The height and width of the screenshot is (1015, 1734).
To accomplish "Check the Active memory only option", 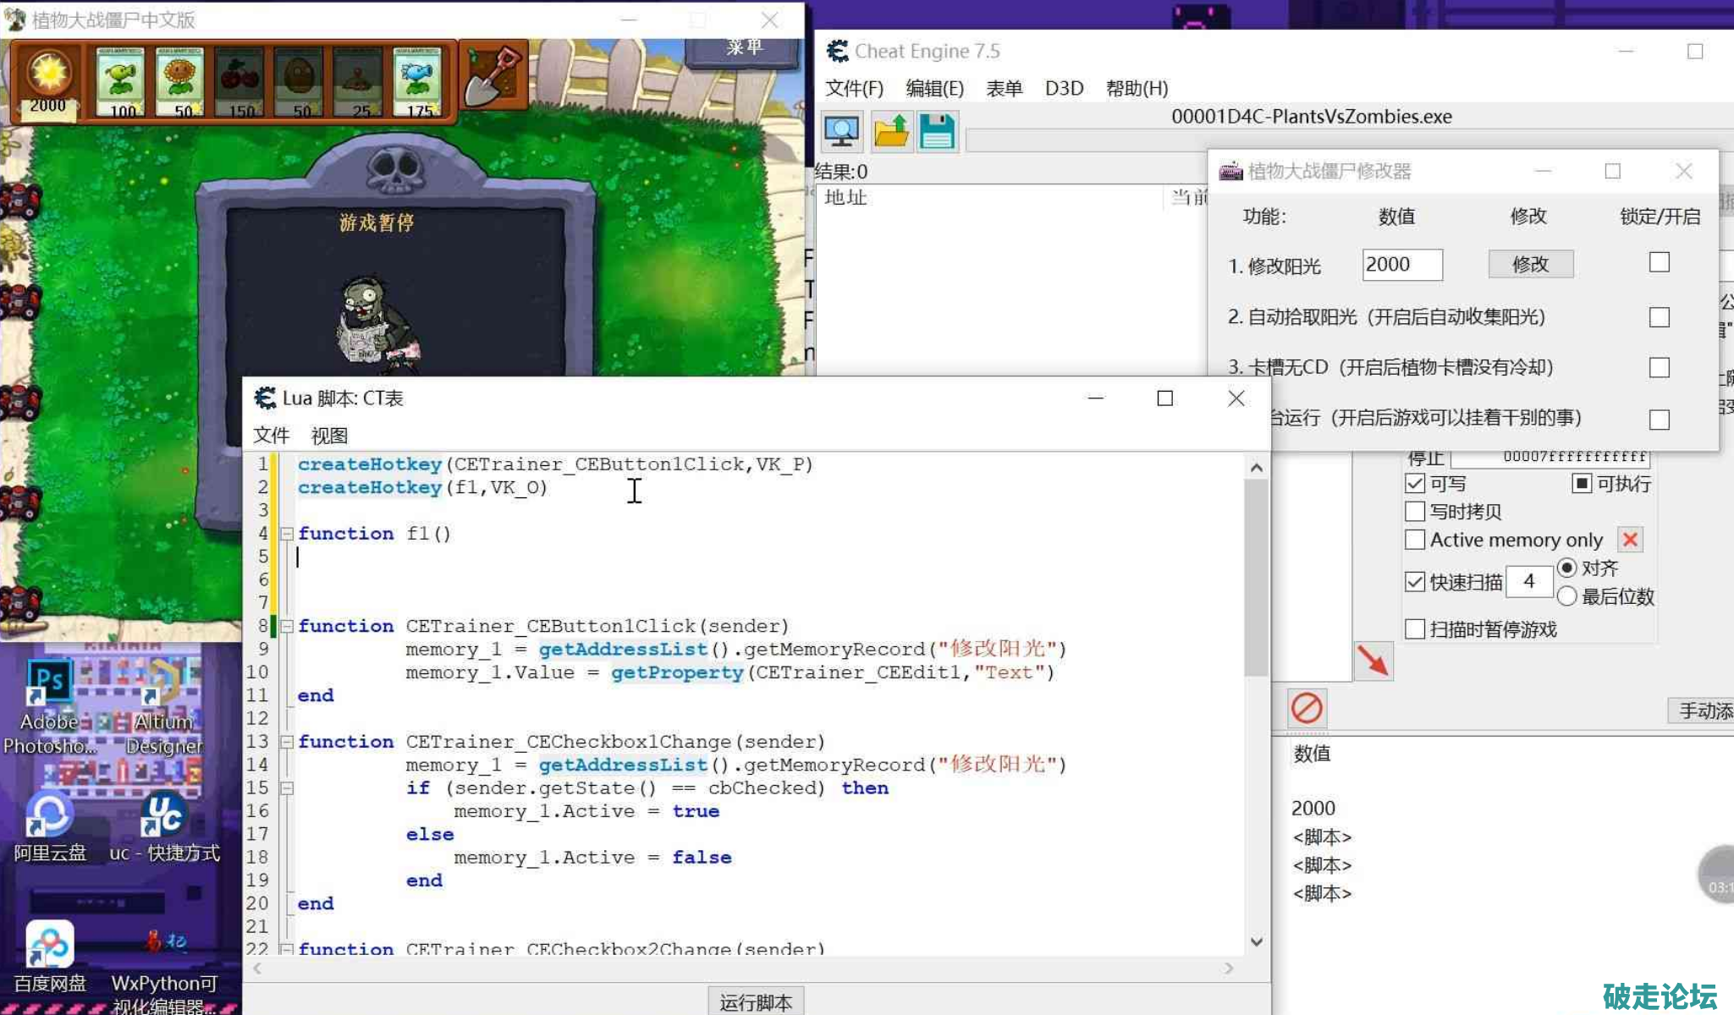I will coord(1415,540).
